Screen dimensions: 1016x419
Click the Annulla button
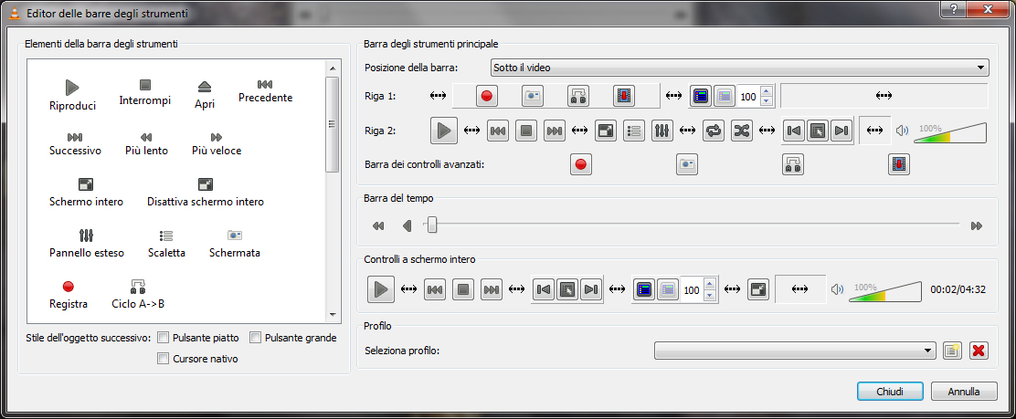[964, 391]
